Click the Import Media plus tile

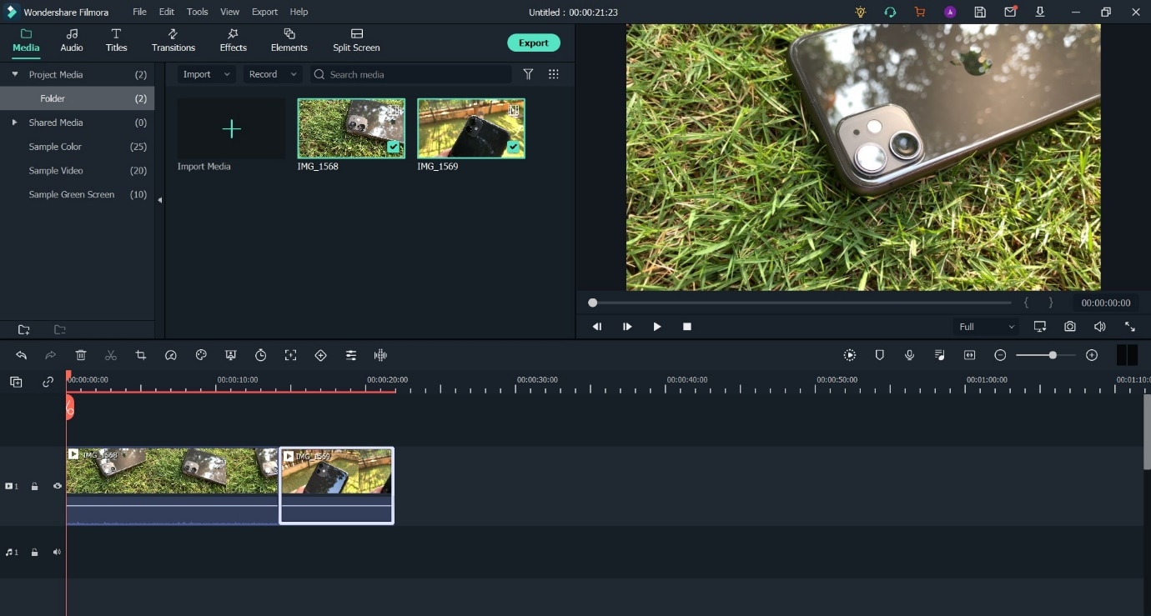click(x=231, y=128)
